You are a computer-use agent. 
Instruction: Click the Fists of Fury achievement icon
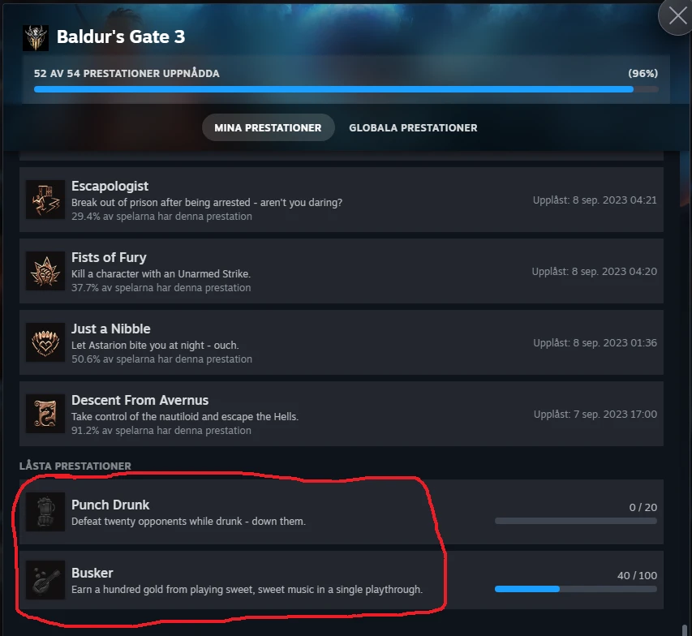(x=45, y=271)
